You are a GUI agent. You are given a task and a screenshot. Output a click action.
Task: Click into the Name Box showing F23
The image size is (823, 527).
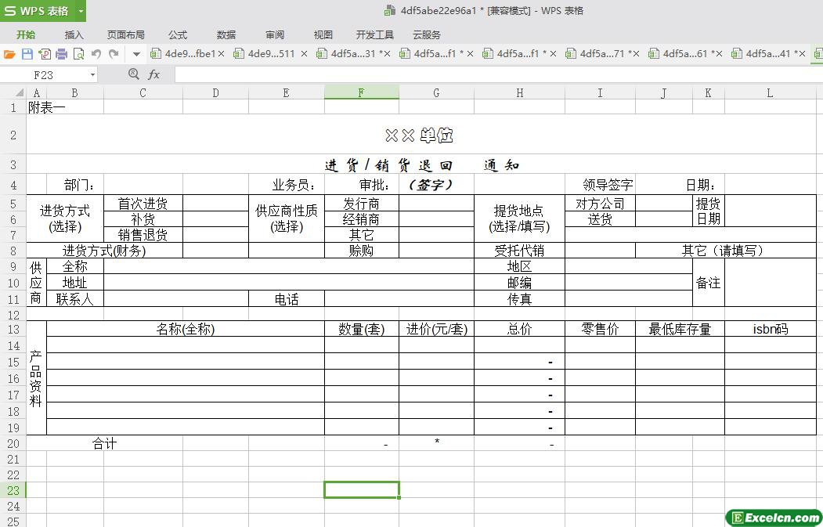tap(44, 75)
